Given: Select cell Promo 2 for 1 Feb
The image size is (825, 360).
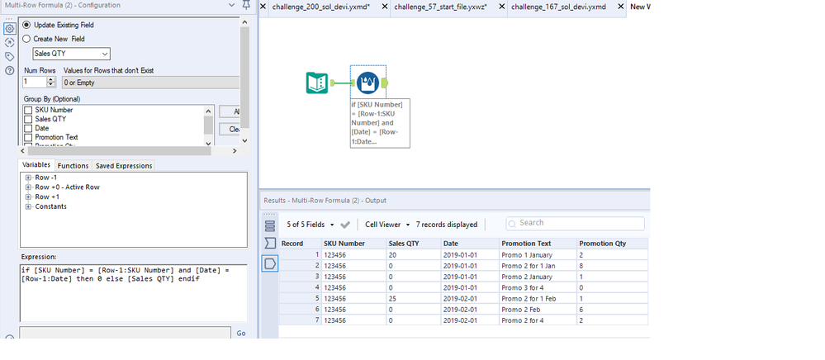Looking at the screenshot, I should (537, 298).
